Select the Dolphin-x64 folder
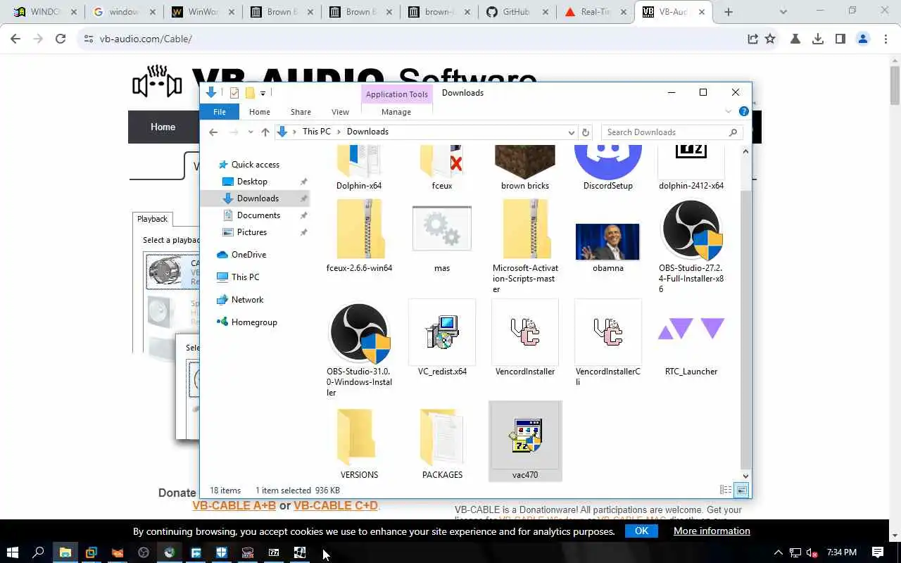 pyautogui.click(x=359, y=168)
